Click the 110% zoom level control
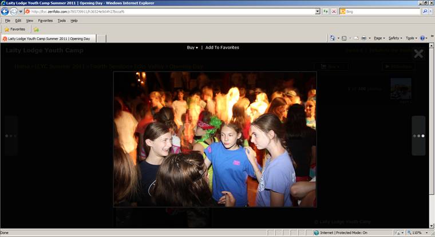This screenshot has width=435, height=237. (414, 233)
